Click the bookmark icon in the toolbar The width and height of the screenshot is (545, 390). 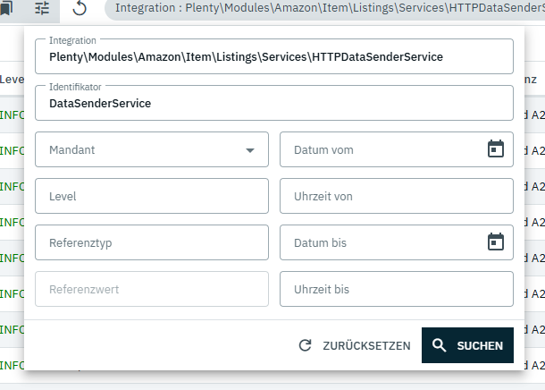tap(5, 9)
